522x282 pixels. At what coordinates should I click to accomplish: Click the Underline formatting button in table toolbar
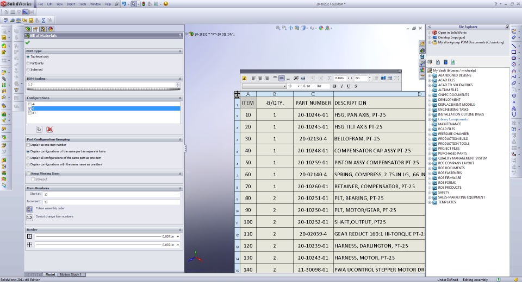(349, 86)
